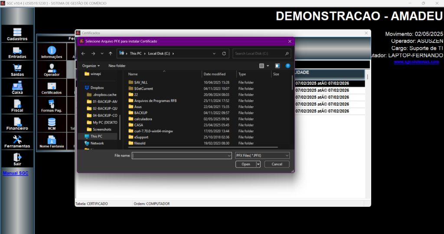The height and width of the screenshot is (234, 444).
Task: Click in the File name input field
Action: [x=179, y=156]
